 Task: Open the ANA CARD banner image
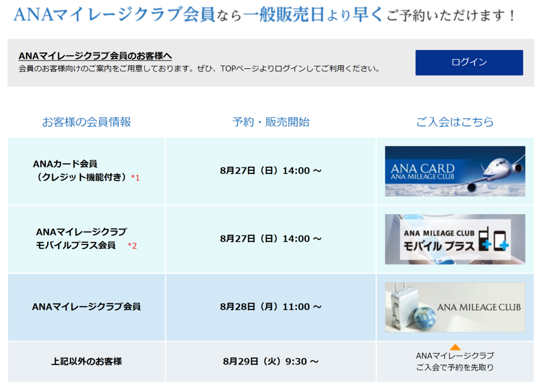tap(455, 171)
